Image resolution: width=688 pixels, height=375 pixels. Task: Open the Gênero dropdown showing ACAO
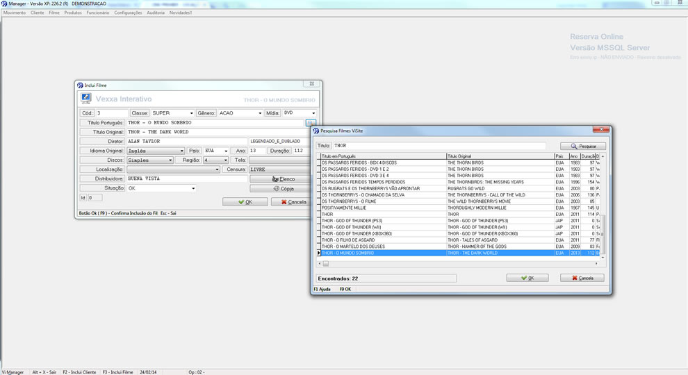pos(260,113)
